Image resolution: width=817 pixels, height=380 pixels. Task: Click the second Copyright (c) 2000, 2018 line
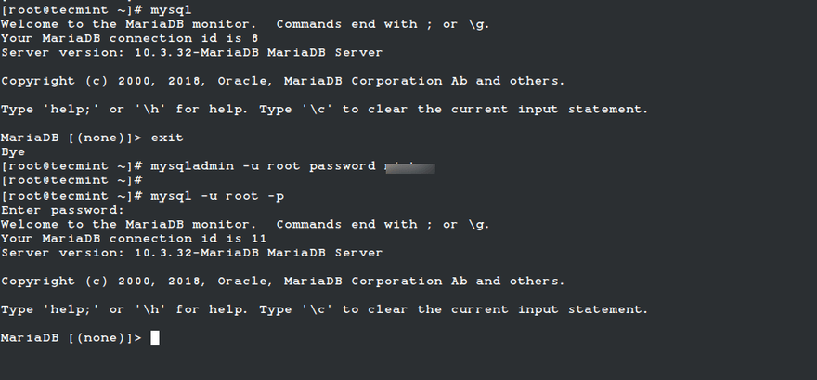(282, 281)
